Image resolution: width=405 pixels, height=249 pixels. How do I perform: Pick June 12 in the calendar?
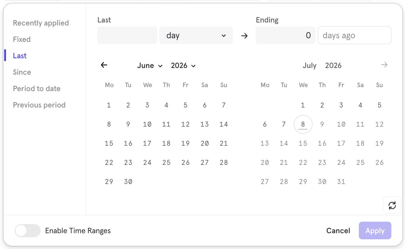point(185,124)
